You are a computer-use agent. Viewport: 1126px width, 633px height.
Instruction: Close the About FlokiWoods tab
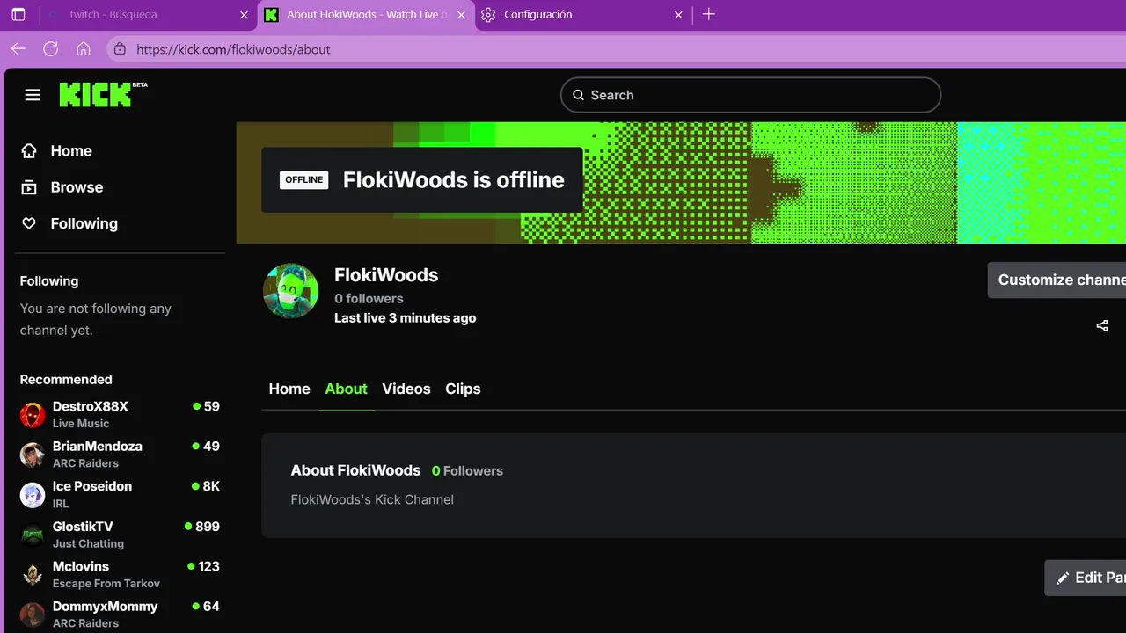point(461,15)
